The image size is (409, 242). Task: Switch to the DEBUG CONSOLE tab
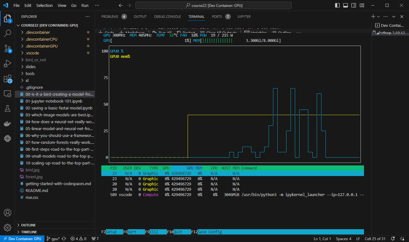point(167,17)
